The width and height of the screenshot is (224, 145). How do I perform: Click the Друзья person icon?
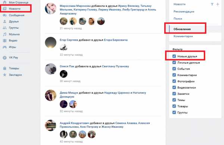pos(5,21)
